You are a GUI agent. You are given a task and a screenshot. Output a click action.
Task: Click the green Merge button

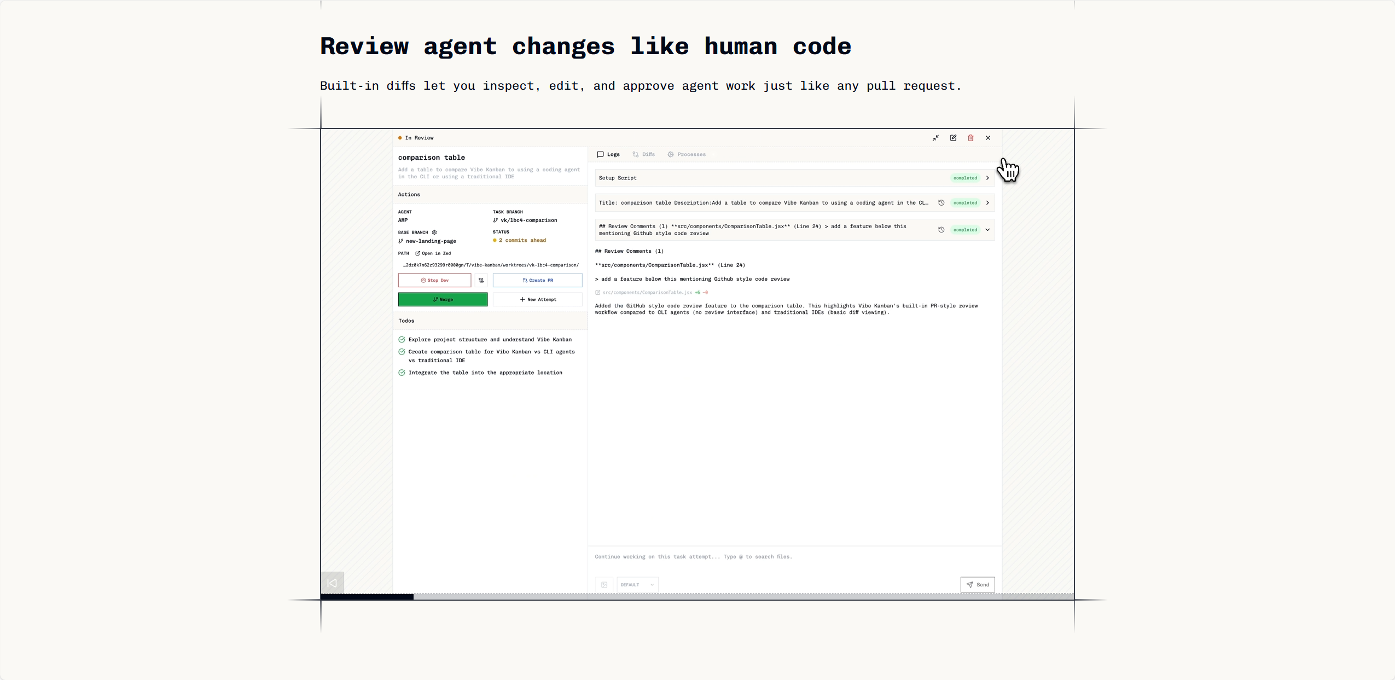point(443,299)
